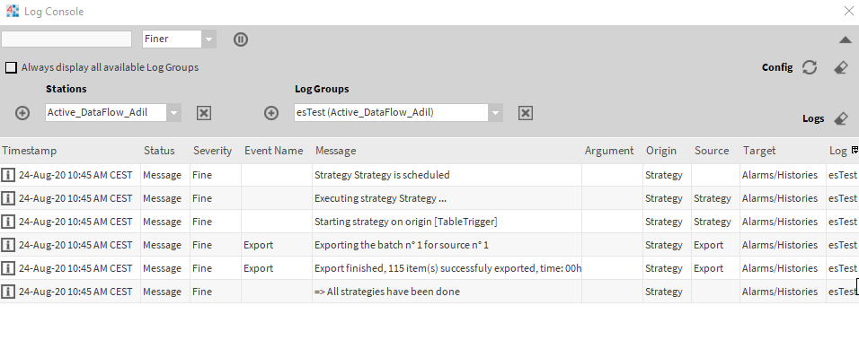Open the Stations dropdown Active_DataFlow_Adil
The height and width of the screenshot is (340, 859).
point(173,113)
